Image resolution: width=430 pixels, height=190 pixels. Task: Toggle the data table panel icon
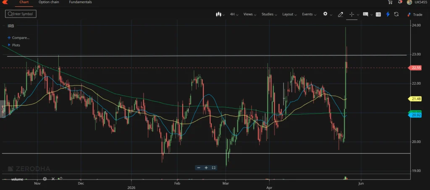pyautogui.click(x=378, y=15)
